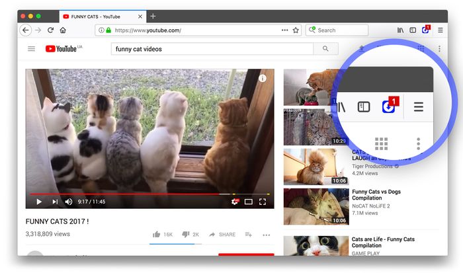Viewport: 463px width, 273px height.
Task: Go back with the browser Back arrow
Action: tap(26, 30)
